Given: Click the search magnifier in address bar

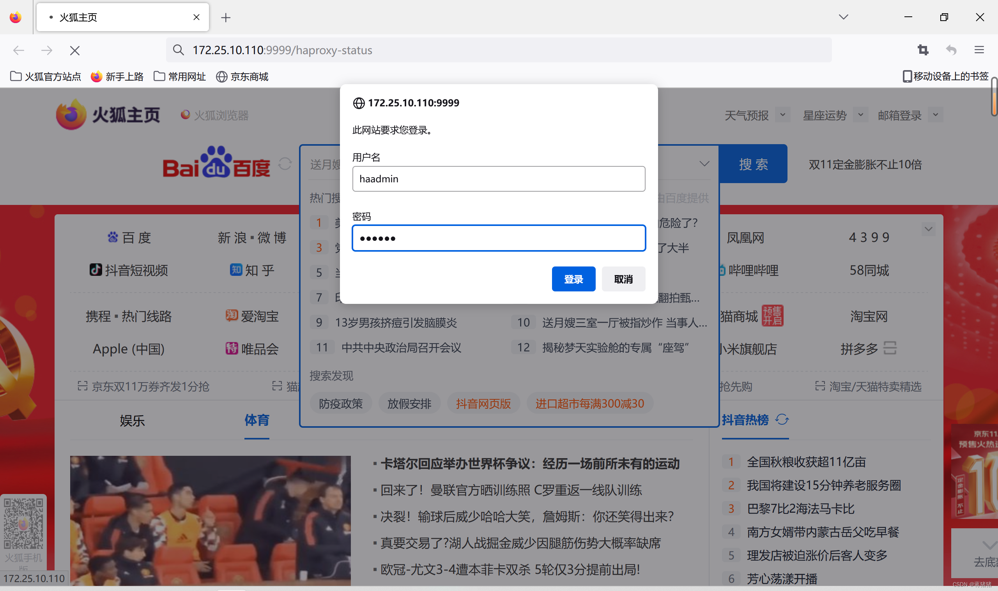Looking at the screenshot, I should [178, 50].
